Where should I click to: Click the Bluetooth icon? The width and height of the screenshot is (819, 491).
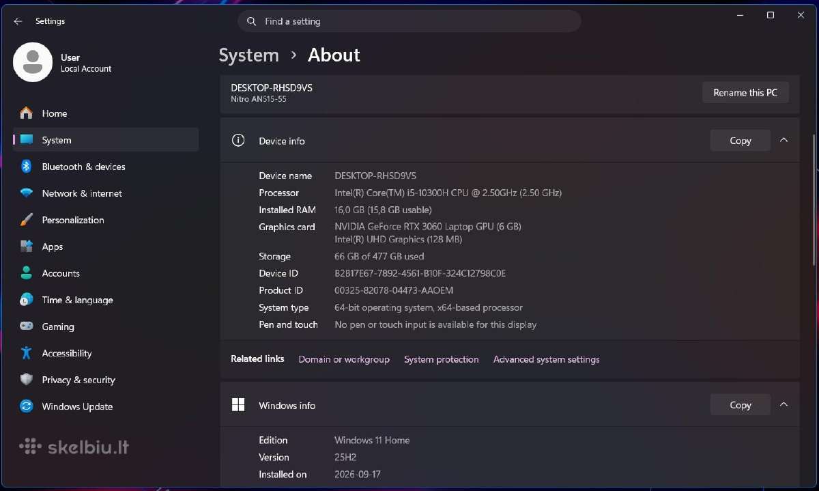[x=26, y=167]
